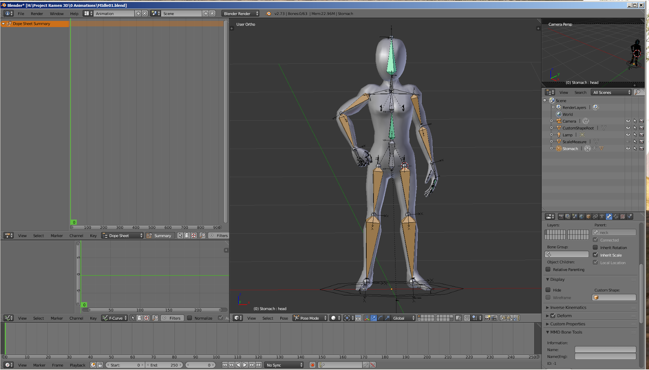
Task: Click Filters button in F-Curve editor header
Action: pos(172,318)
